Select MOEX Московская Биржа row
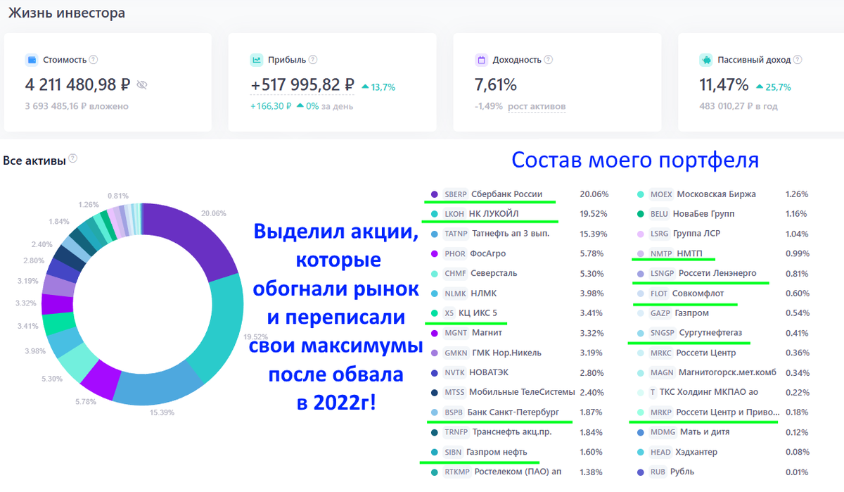 coord(723,194)
